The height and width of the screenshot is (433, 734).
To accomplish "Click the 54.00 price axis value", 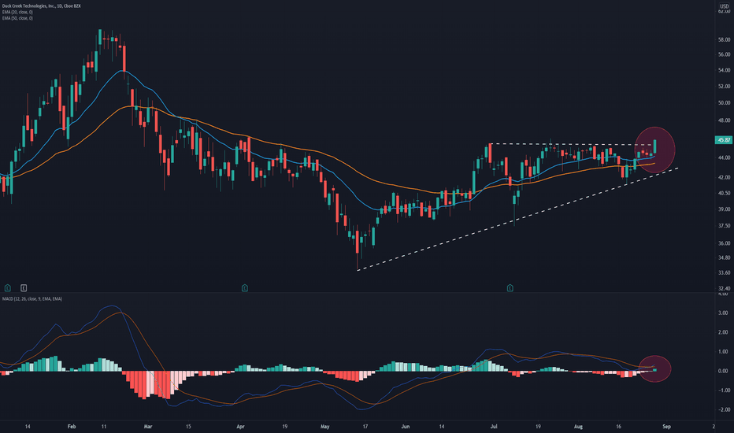I will [x=724, y=70].
